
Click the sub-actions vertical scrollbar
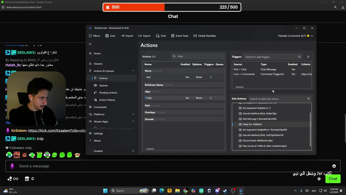click(x=311, y=129)
